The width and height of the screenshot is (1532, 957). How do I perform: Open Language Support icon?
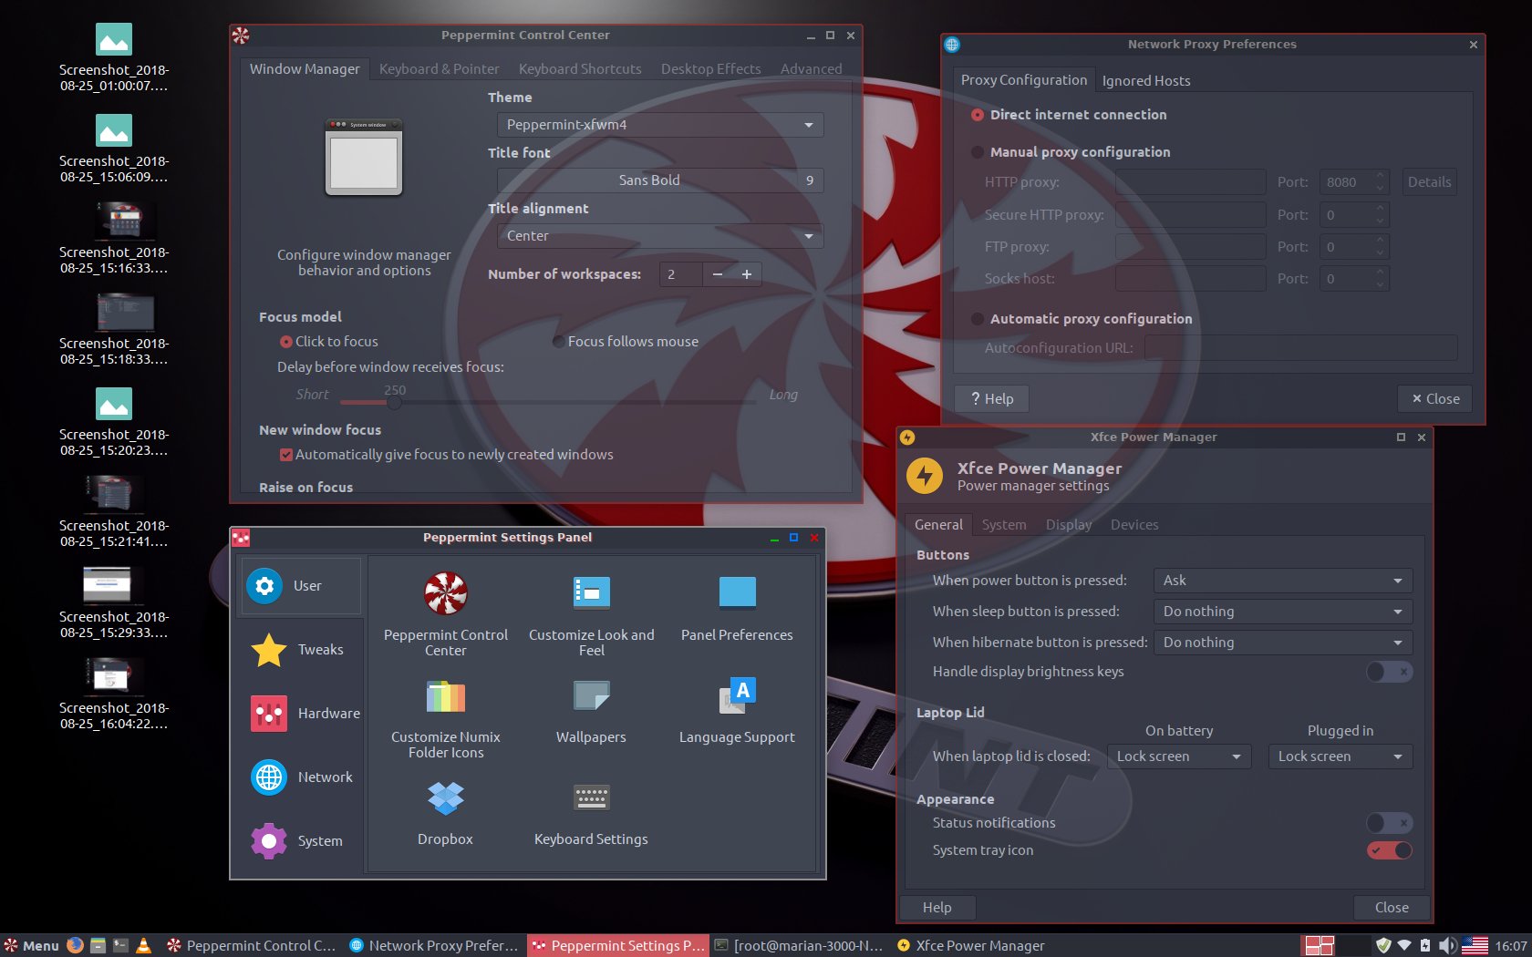pos(737,698)
